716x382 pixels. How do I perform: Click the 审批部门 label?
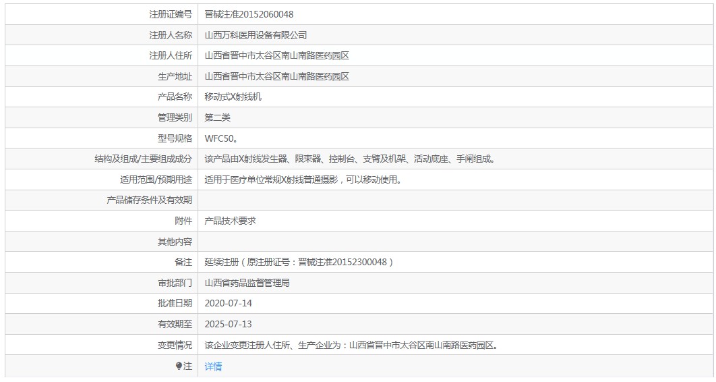coord(175,283)
